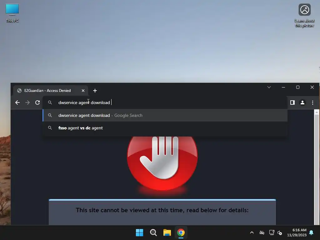Image resolution: width=320 pixels, height=240 pixels.
Task: Expand the tab search chevron
Action: pyautogui.click(x=269, y=87)
